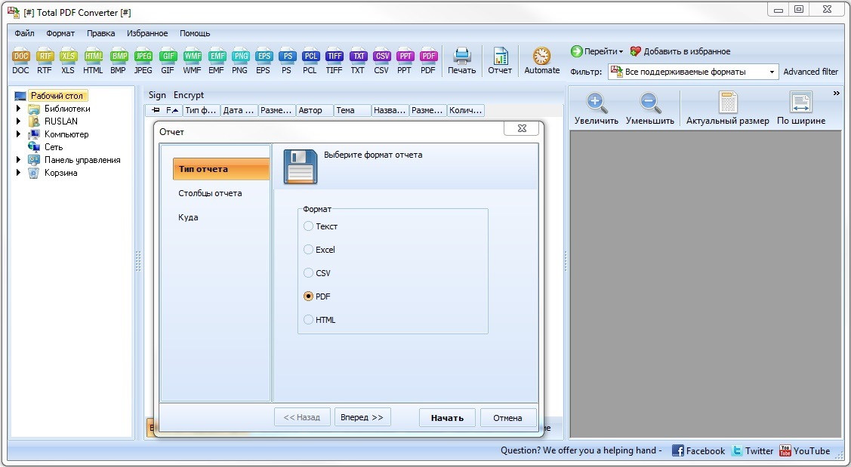Click the Вперед >> button

(362, 417)
